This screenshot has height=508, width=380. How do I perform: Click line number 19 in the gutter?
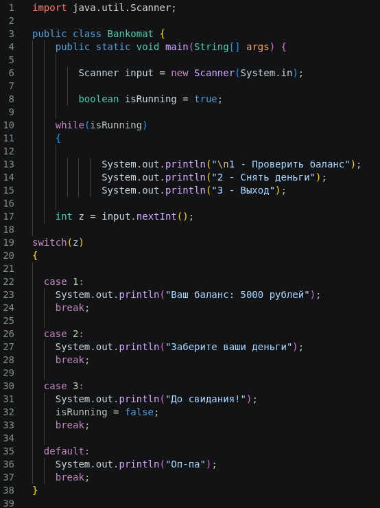click(9, 242)
